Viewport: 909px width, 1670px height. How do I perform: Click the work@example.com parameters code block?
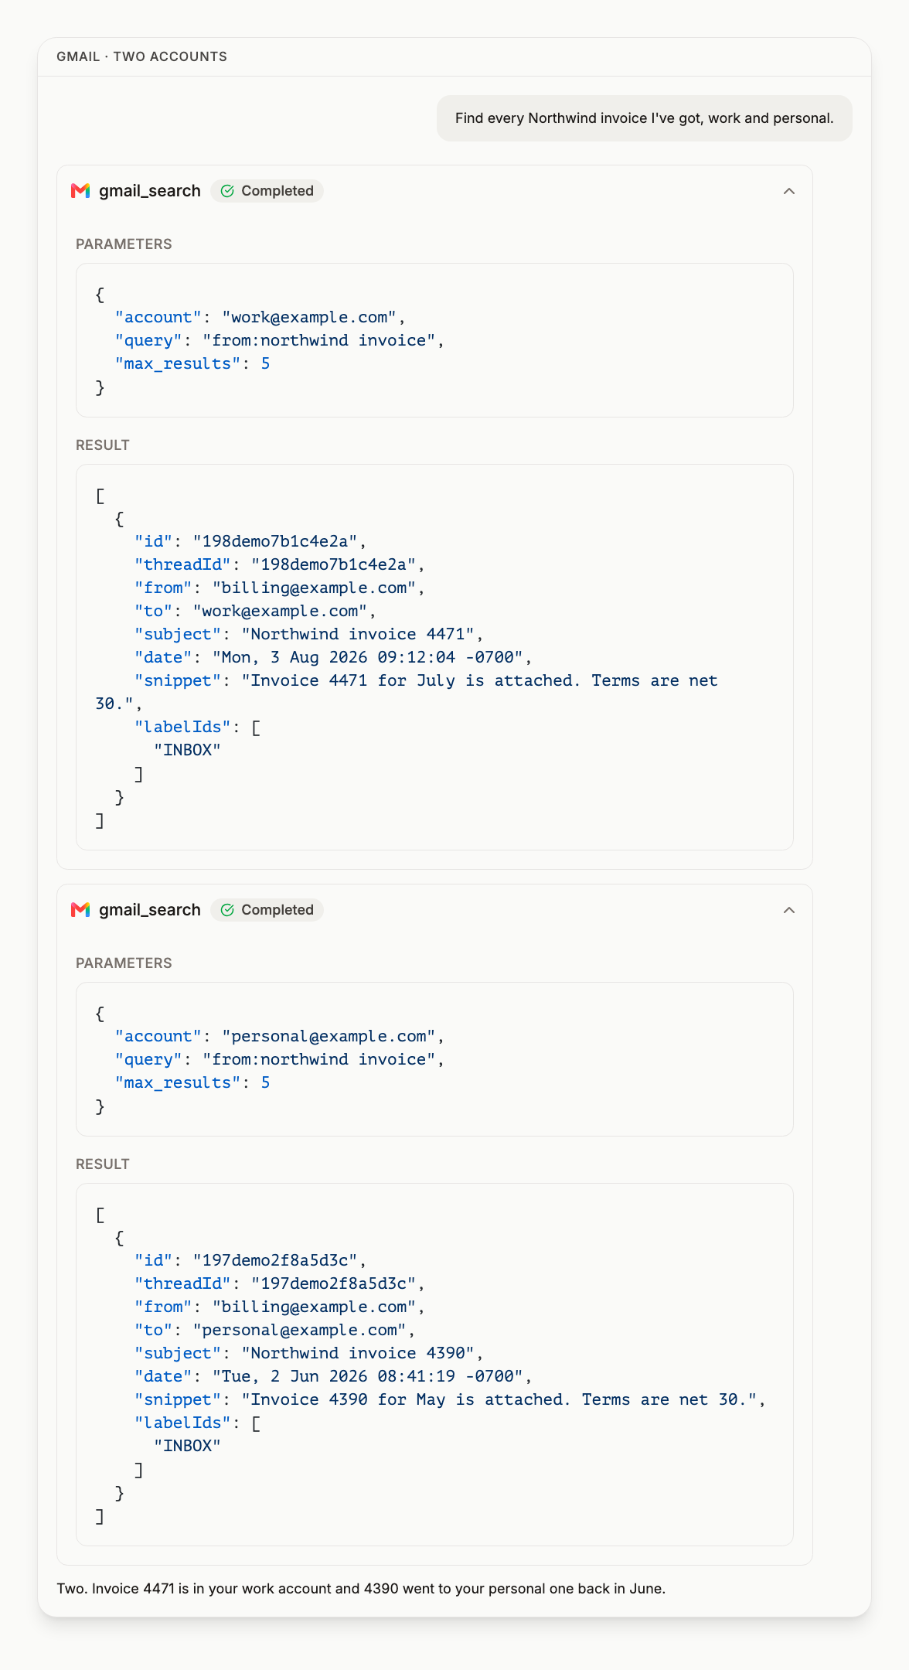pyautogui.click(x=434, y=340)
